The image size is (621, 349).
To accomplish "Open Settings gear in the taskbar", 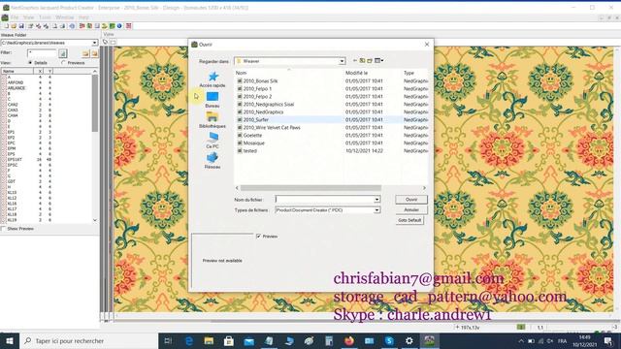I will (409, 340).
